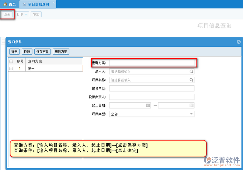This screenshot has height=170, width=243.
Task: Click the search icon in 项目名称 field
Action: [191, 80]
